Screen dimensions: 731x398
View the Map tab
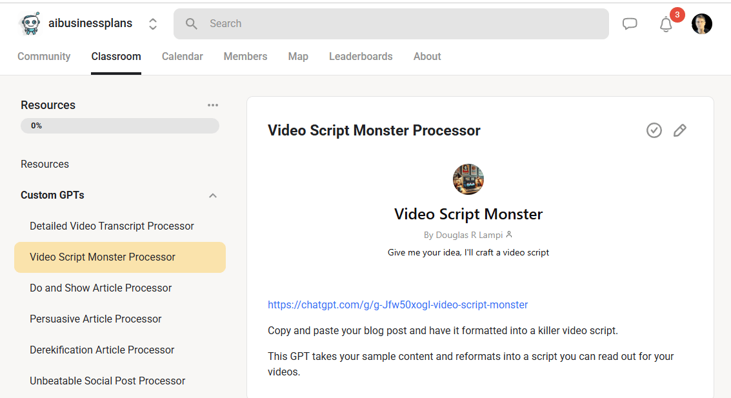pos(298,56)
